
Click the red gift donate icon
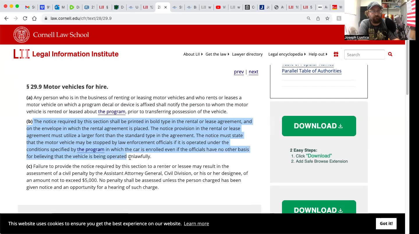tap(336, 54)
